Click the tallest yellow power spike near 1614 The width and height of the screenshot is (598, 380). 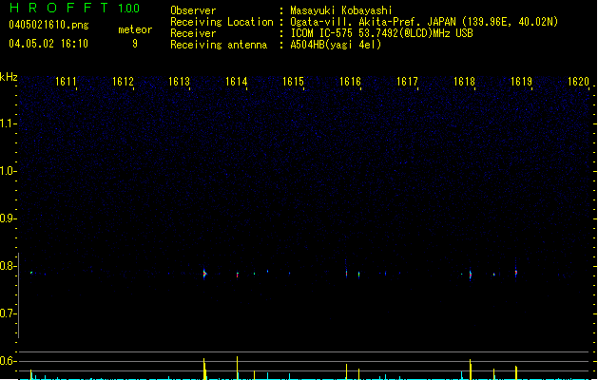click(x=238, y=368)
